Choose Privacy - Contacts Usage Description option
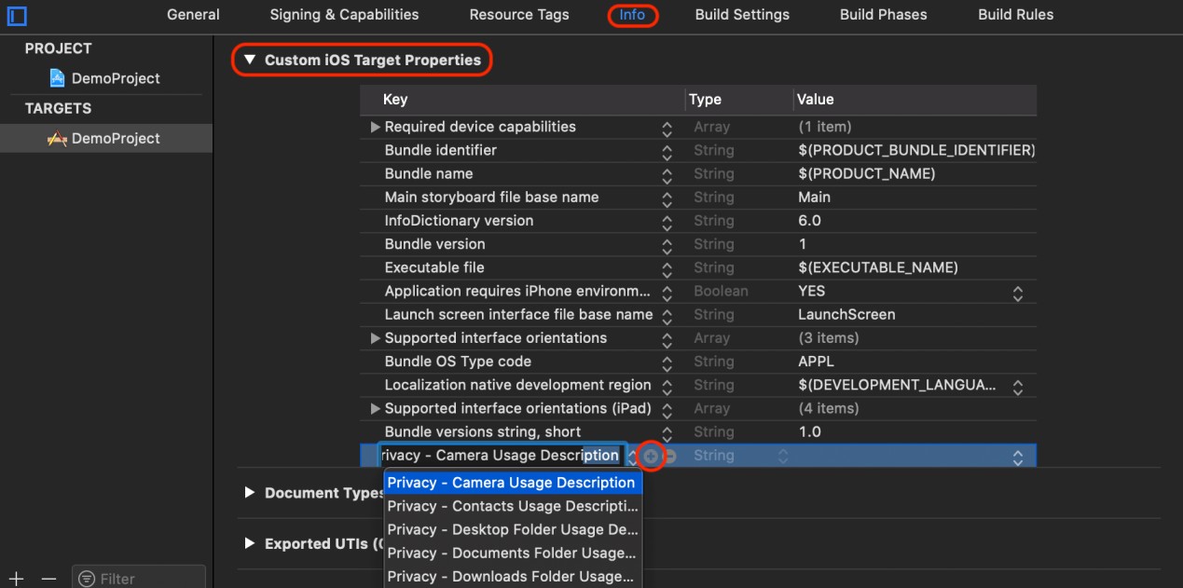 click(513, 506)
